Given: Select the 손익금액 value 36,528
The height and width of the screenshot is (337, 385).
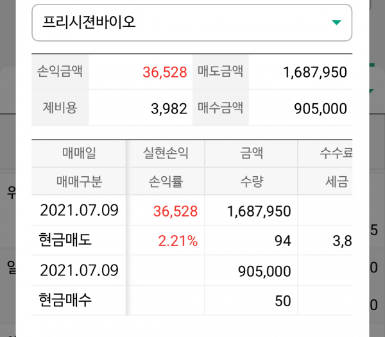Looking at the screenshot, I should (164, 72).
